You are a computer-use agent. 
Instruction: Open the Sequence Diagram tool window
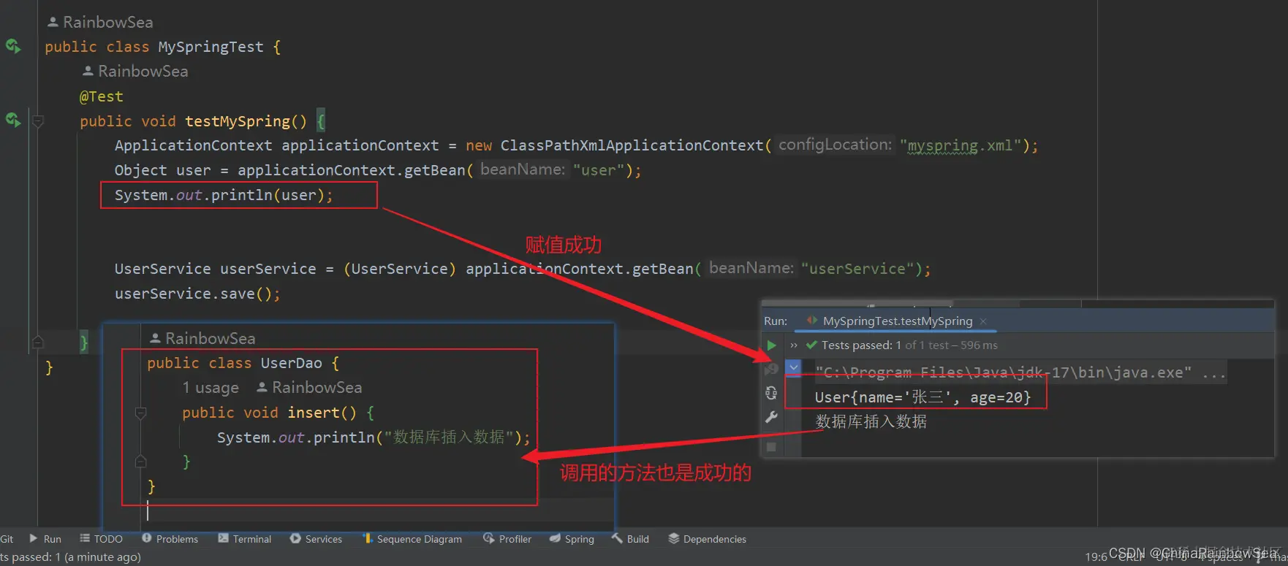(x=412, y=539)
